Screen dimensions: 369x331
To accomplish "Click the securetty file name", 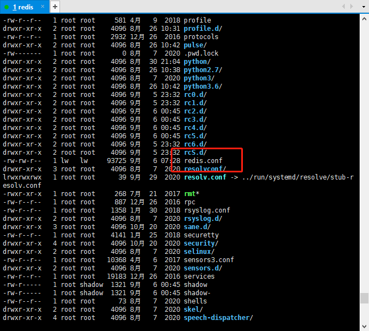I will (x=201, y=235).
